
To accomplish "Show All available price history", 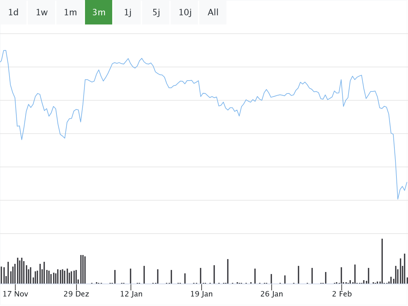I will point(213,13).
